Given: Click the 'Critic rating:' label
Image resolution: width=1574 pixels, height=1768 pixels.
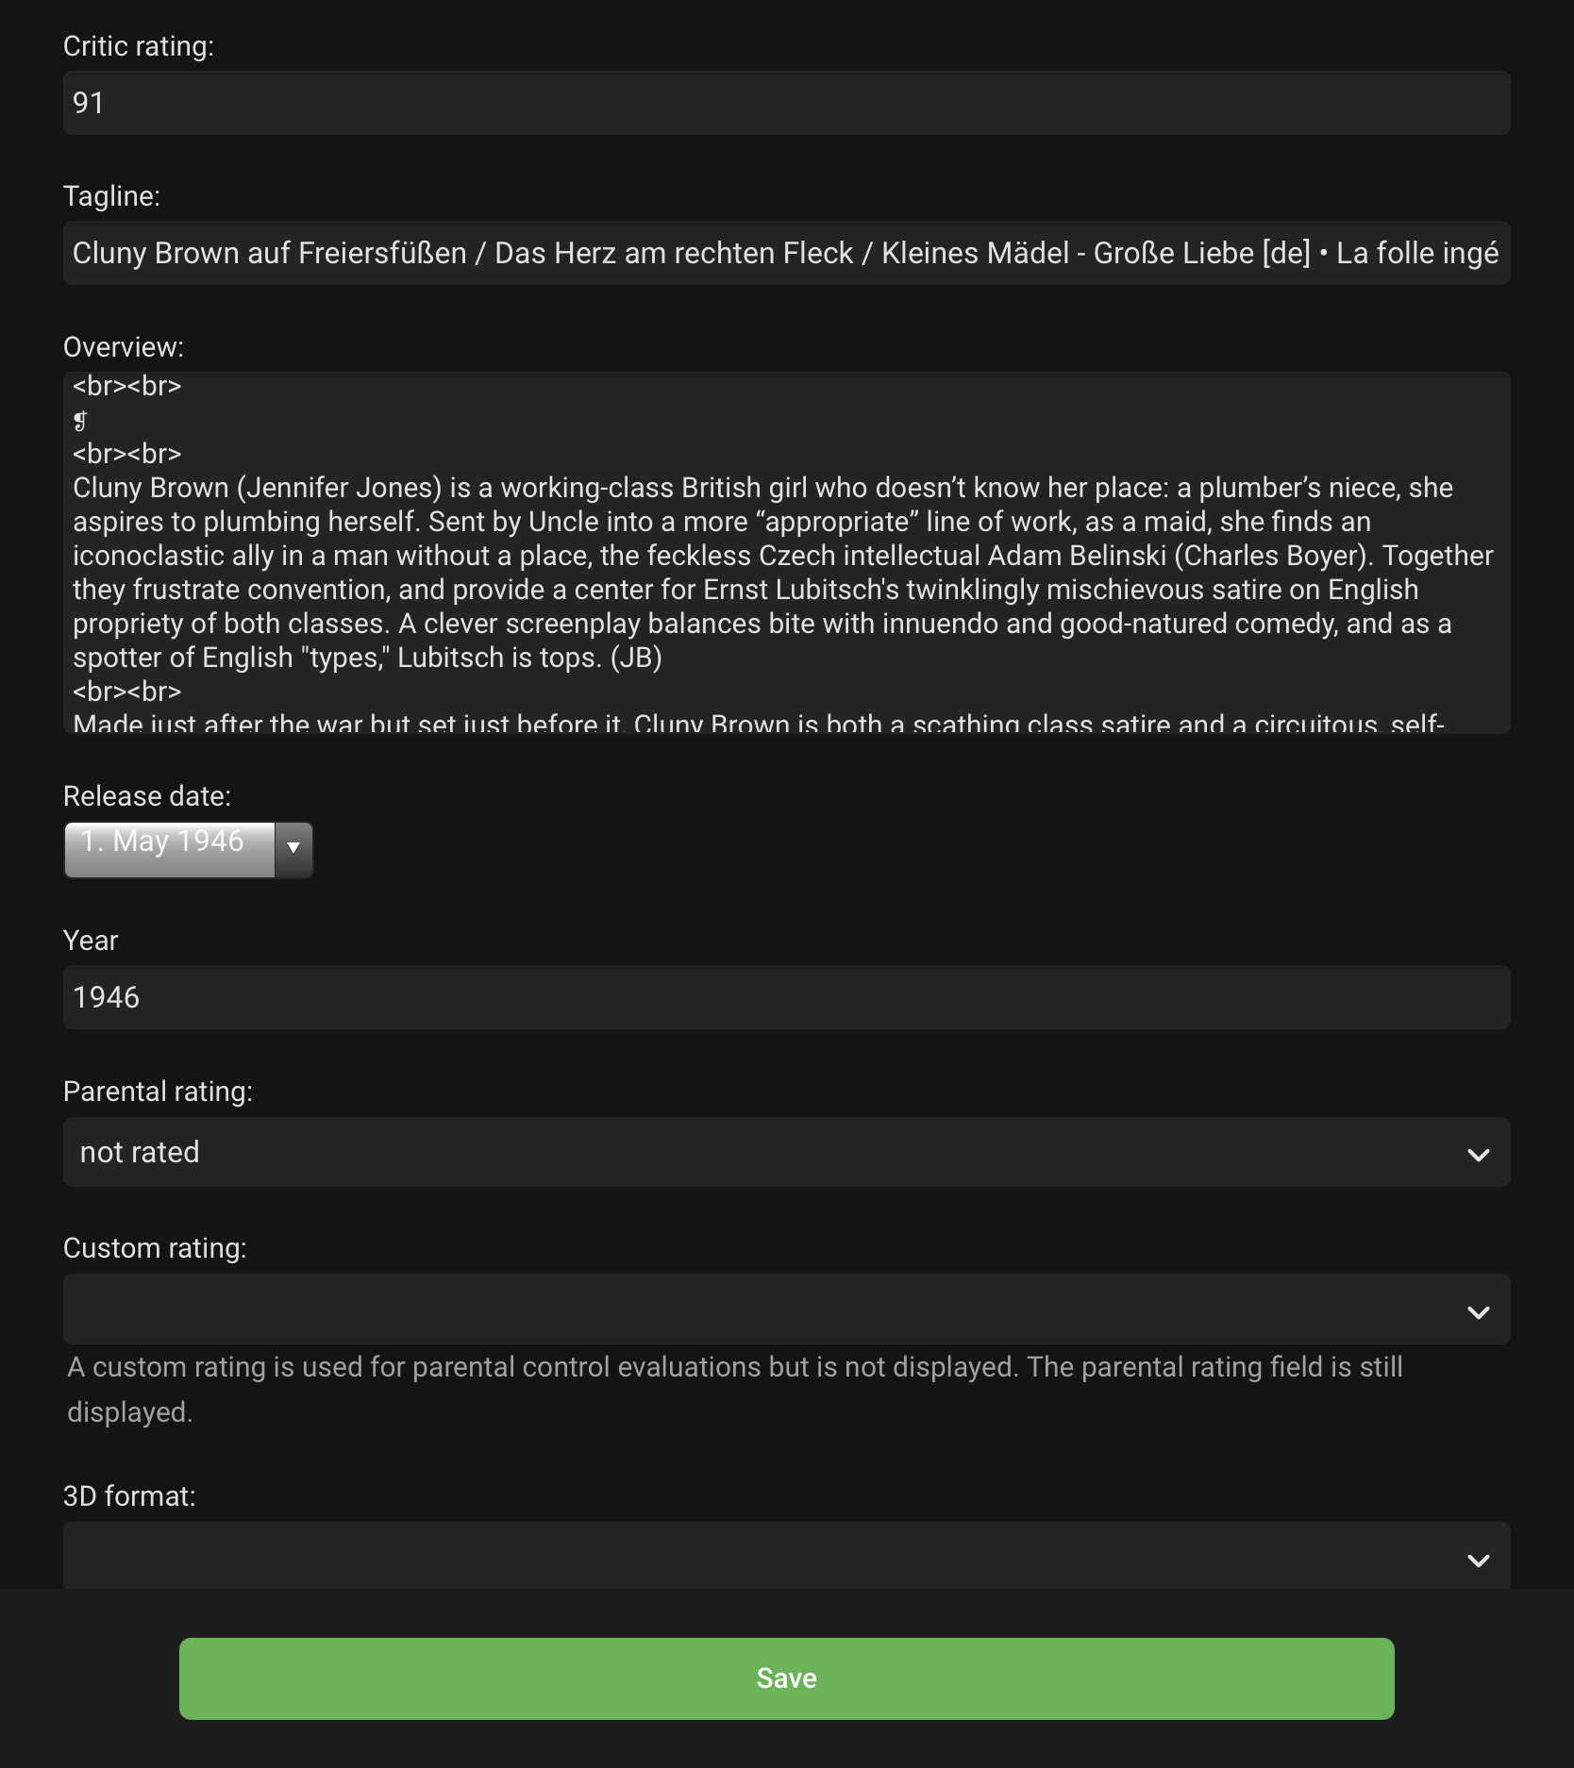Looking at the screenshot, I should click(x=139, y=46).
